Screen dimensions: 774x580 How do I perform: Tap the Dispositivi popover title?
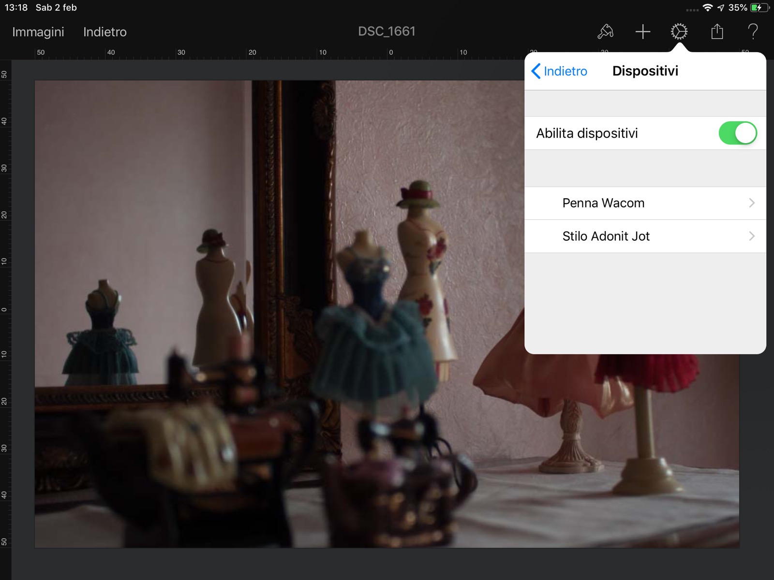point(645,71)
